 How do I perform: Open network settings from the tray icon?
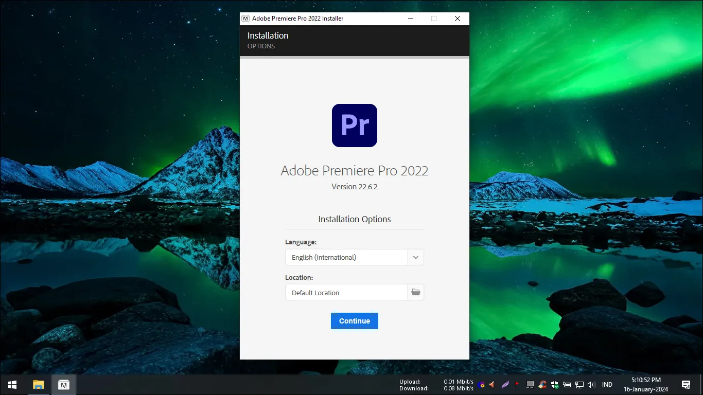[x=578, y=384]
